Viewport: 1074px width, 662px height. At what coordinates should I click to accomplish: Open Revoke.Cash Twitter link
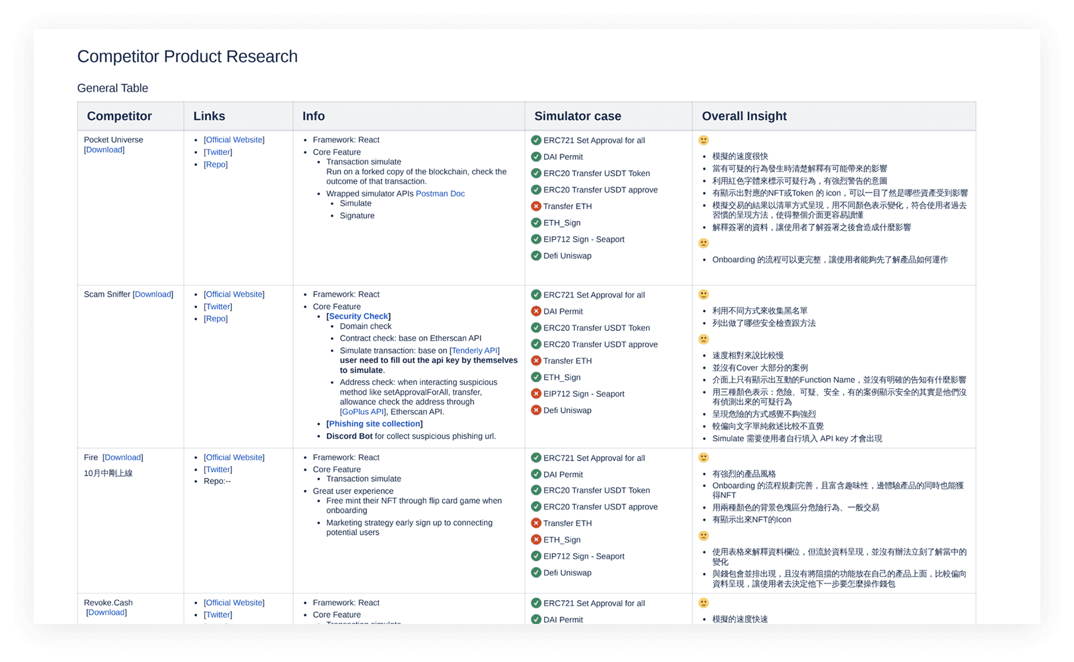[x=218, y=615]
